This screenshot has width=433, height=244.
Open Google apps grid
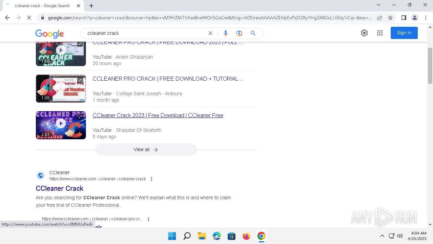pyautogui.click(x=380, y=33)
